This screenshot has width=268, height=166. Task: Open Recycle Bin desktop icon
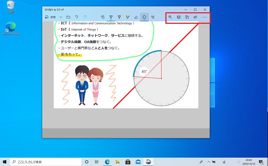11,7
